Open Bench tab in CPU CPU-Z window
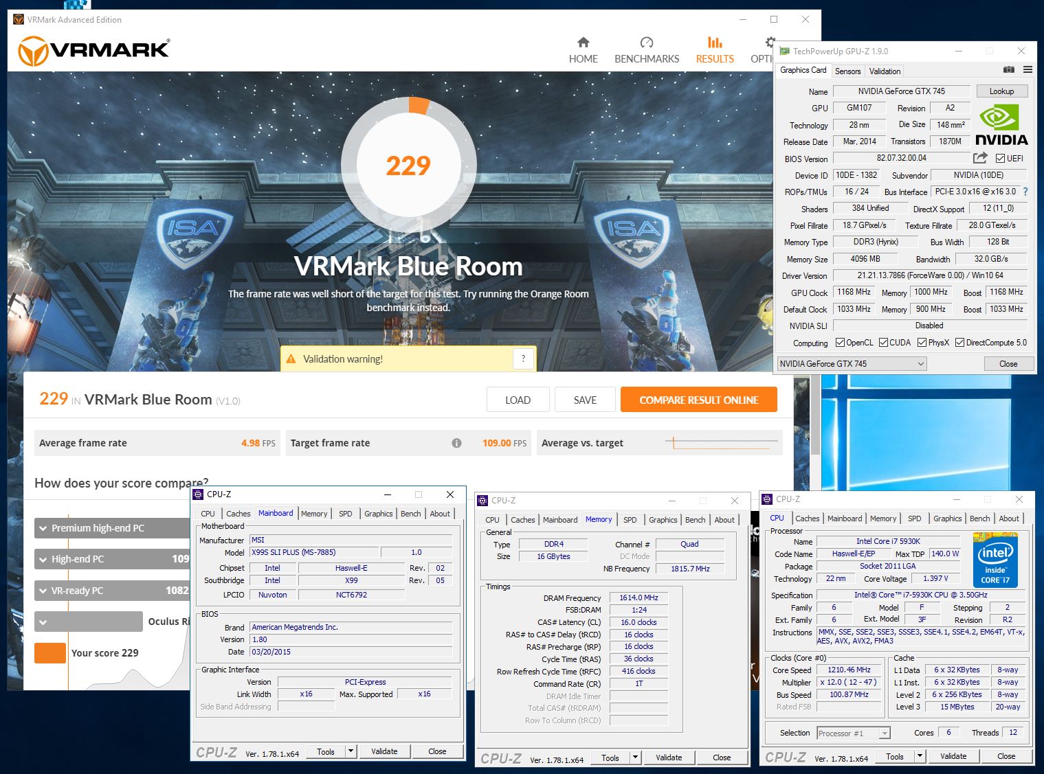Screen dimensions: 1044x774 coord(979,519)
